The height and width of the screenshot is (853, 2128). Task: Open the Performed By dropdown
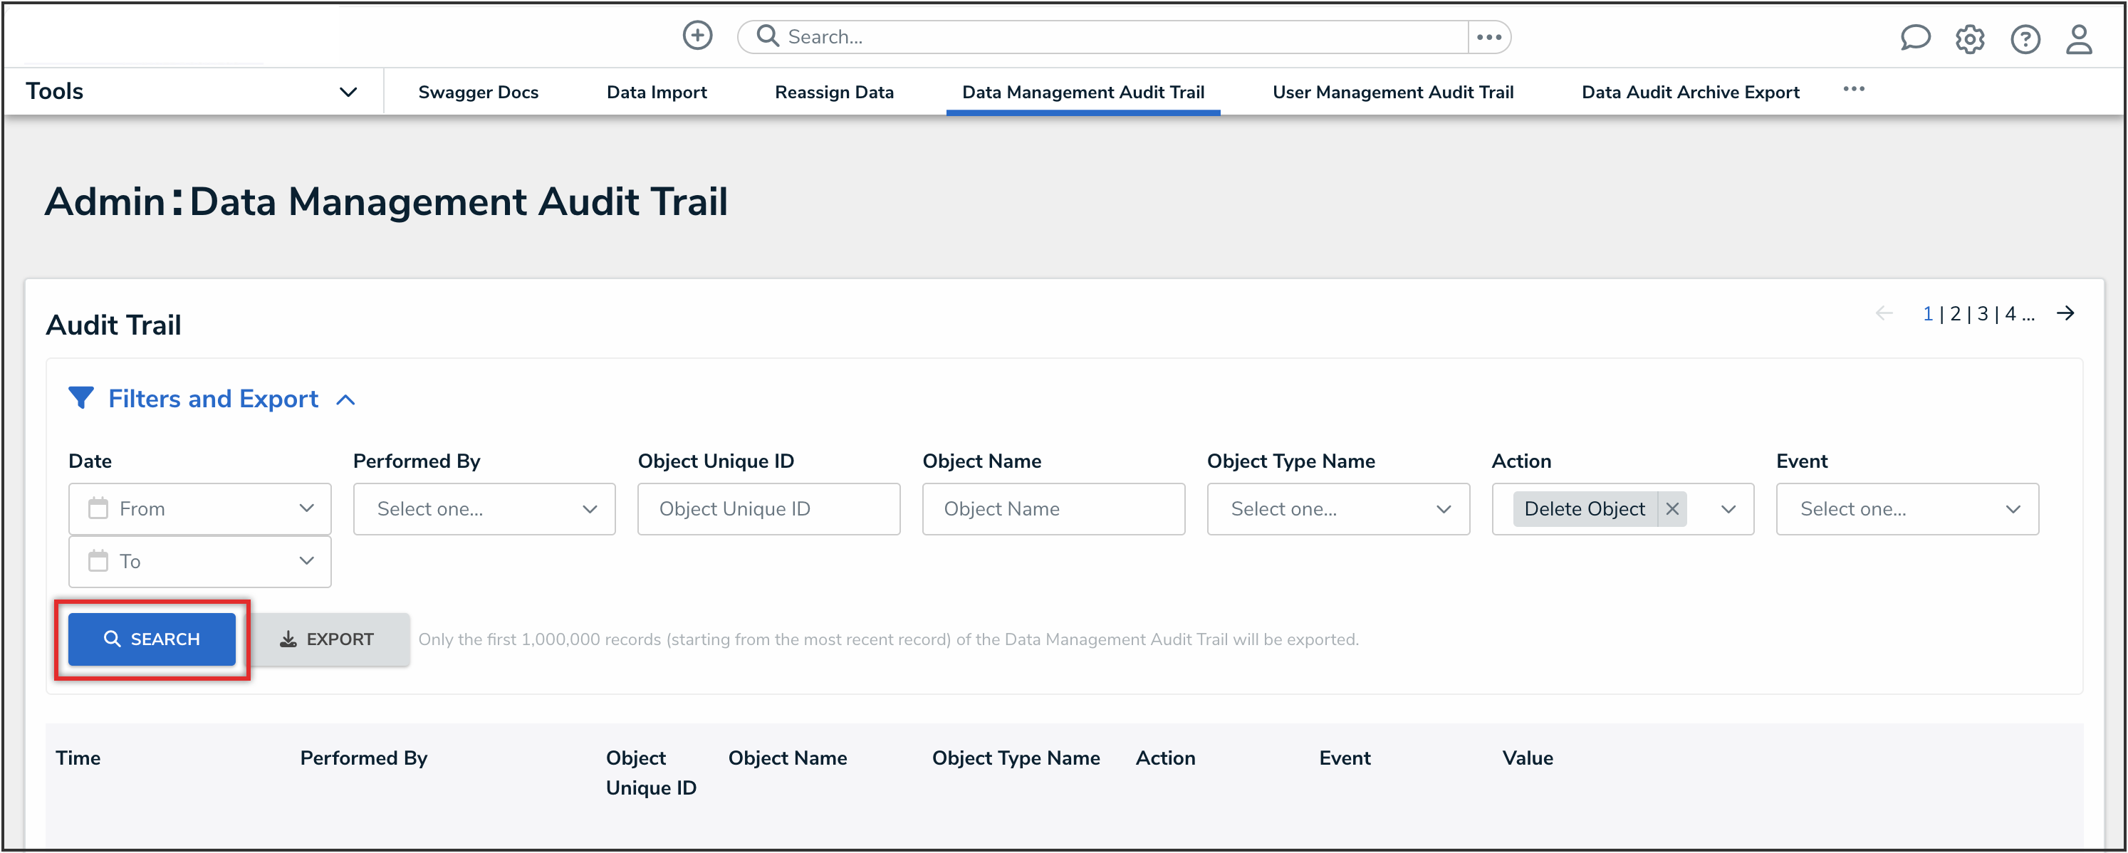coord(484,508)
